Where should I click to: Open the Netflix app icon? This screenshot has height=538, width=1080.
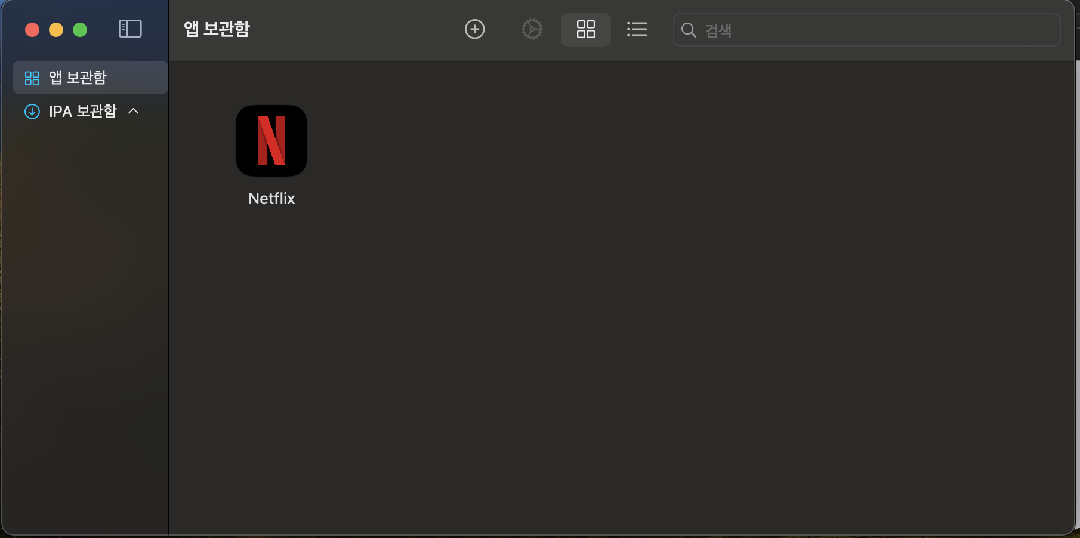coord(271,141)
